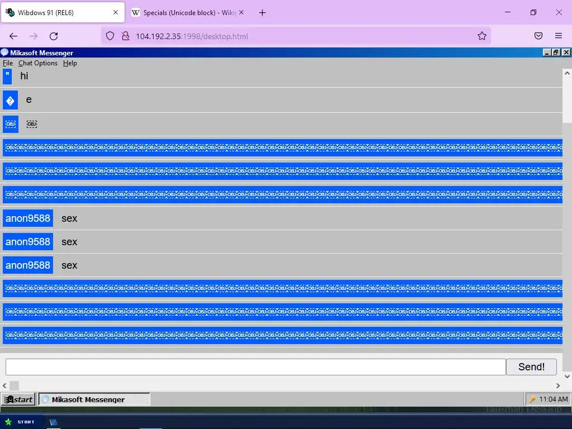Restore the Mikasoft Messenger window
This screenshot has width=572, height=429.
pos(556,53)
